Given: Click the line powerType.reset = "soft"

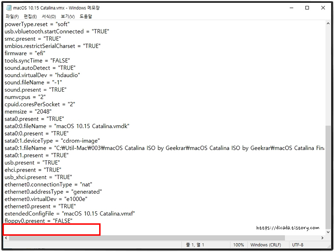Looking at the screenshot, I should pyautogui.click(x=37, y=24).
